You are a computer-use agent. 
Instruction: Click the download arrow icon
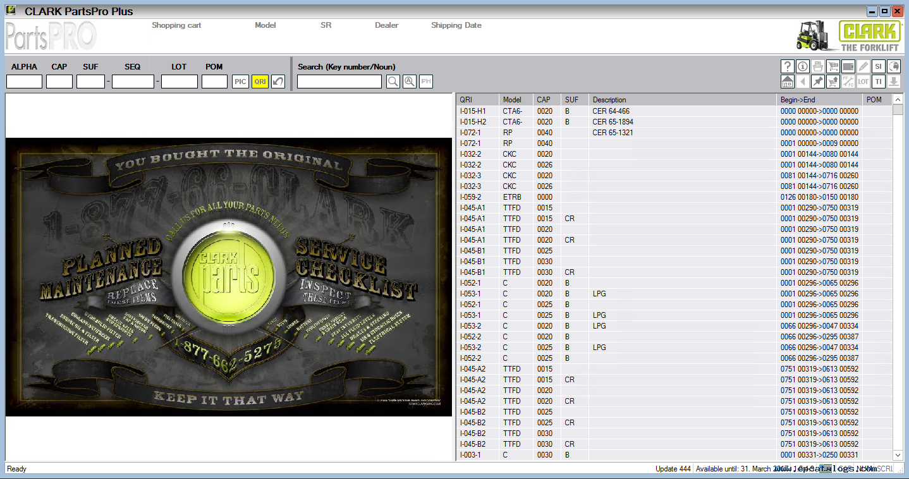(894, 82)
